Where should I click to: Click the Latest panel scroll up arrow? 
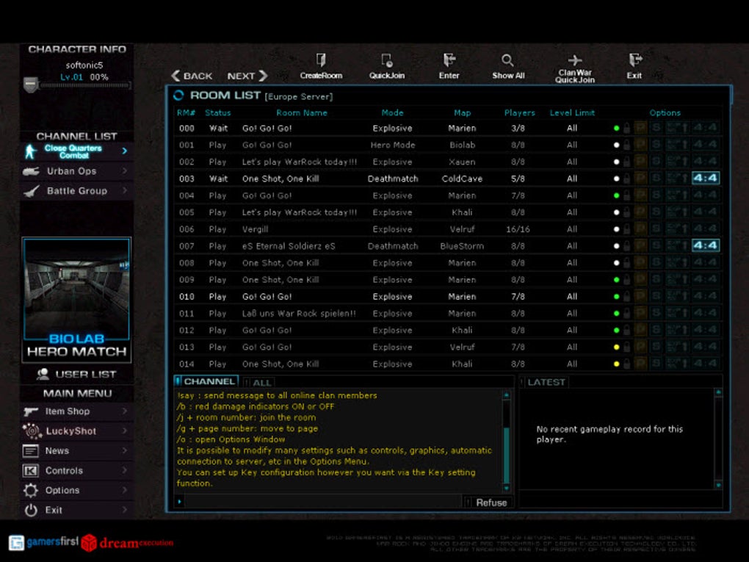click(x=718, y=392)
